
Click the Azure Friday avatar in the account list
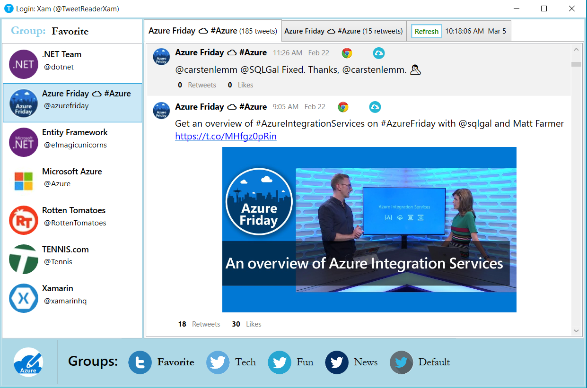[23, 103]
